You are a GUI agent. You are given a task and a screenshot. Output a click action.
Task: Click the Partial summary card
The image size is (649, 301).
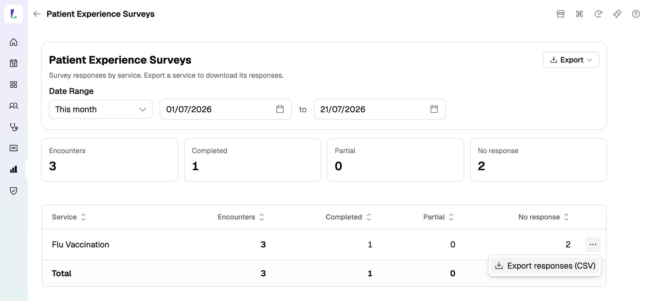[396, 160]
